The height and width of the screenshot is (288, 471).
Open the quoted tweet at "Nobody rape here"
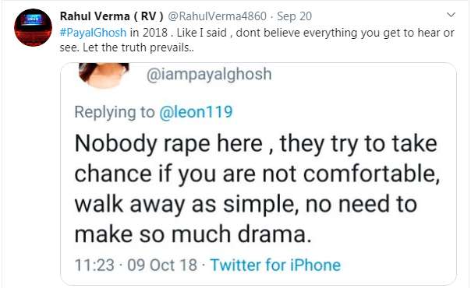[168, 144]
